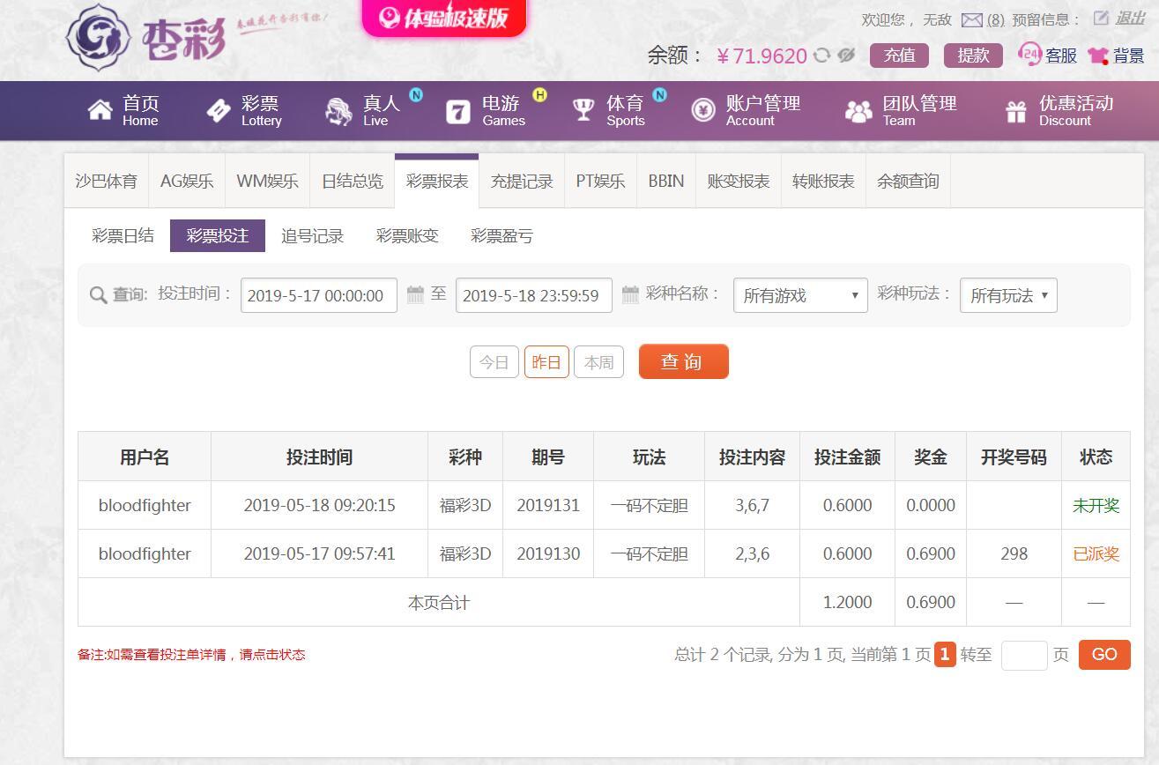The image size is (1159, 765).
Task: Click the Lottery ticket icon
Action: [x=218, y=110]
